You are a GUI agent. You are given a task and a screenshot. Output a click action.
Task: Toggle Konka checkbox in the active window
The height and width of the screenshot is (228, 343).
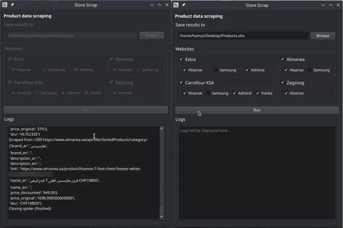coord(258,93)
